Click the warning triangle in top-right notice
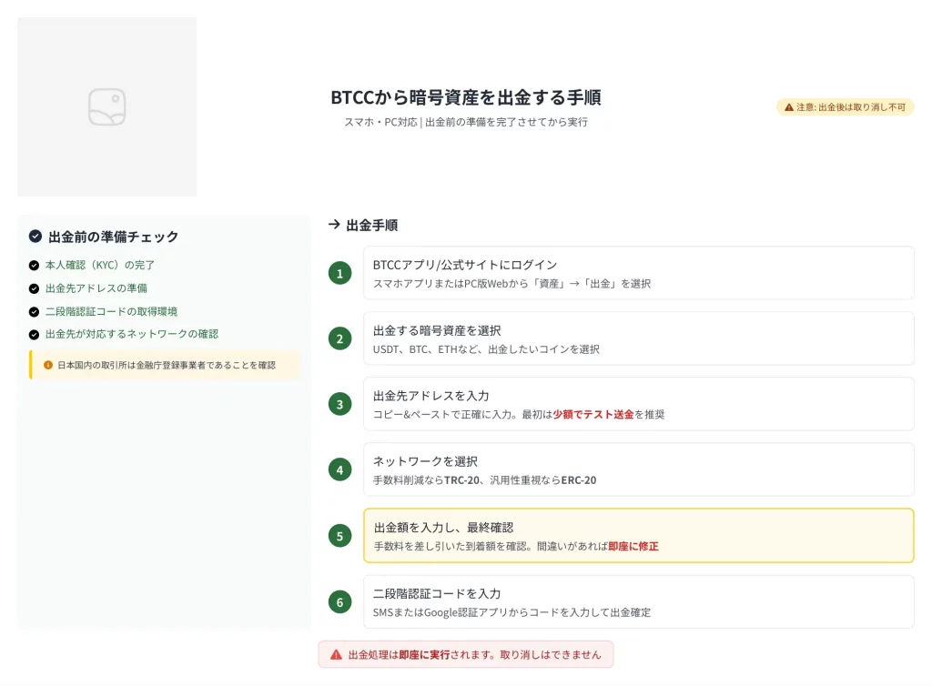The image size is (932, 686). tap(788, 107)
